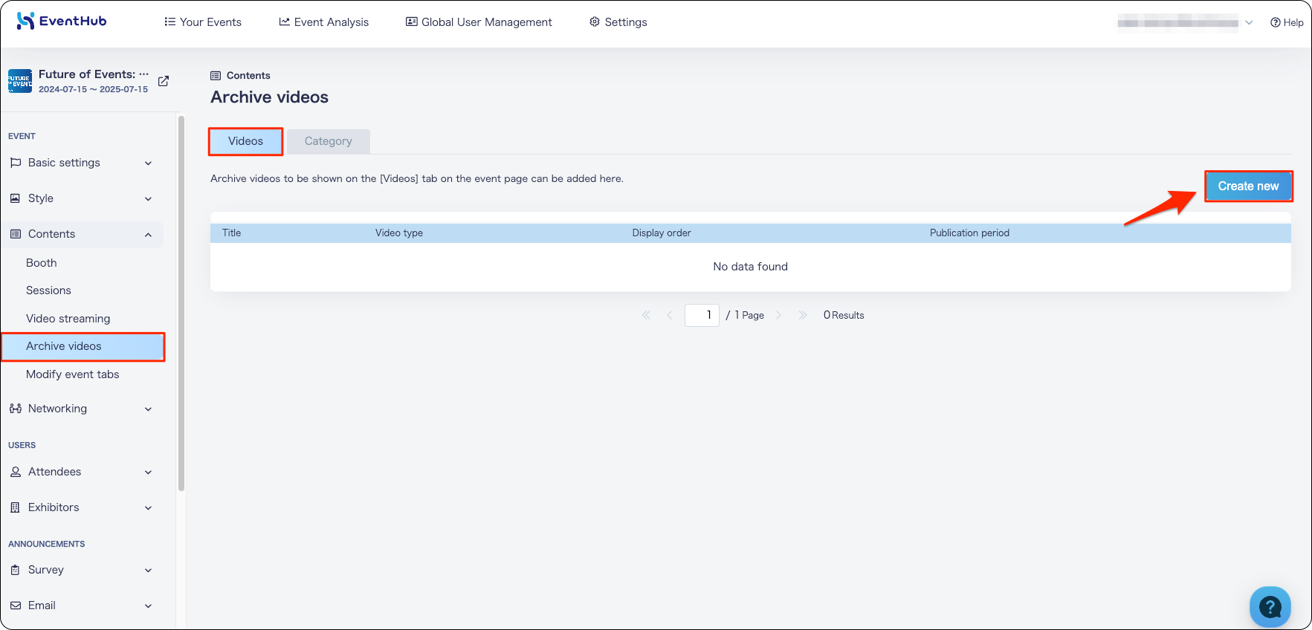Click the EventHub logo
1312x630 pixels.
coord(62,21)
